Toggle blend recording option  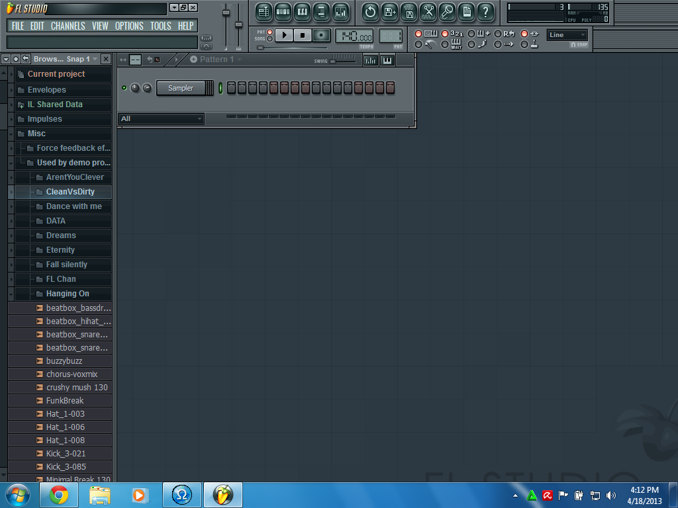[x=471, y=34]
